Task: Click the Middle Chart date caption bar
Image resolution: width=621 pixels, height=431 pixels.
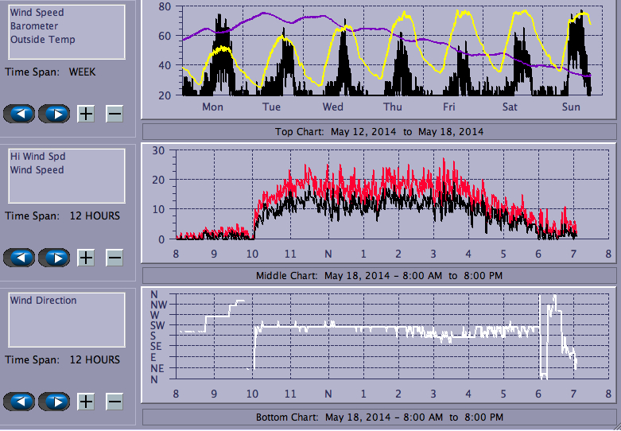Action: (x=378, y=275)
